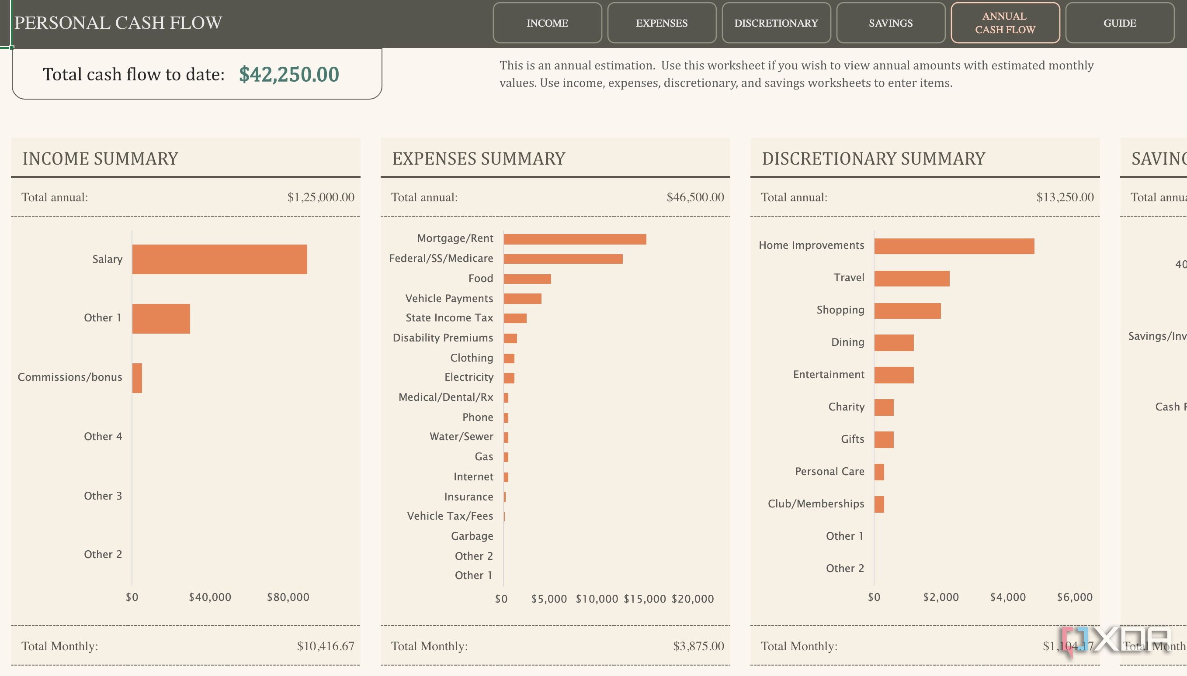Screen dimensions: 1187x676
Task: Select the Federal/SS/Medicare bar
Action: (563, 259)
